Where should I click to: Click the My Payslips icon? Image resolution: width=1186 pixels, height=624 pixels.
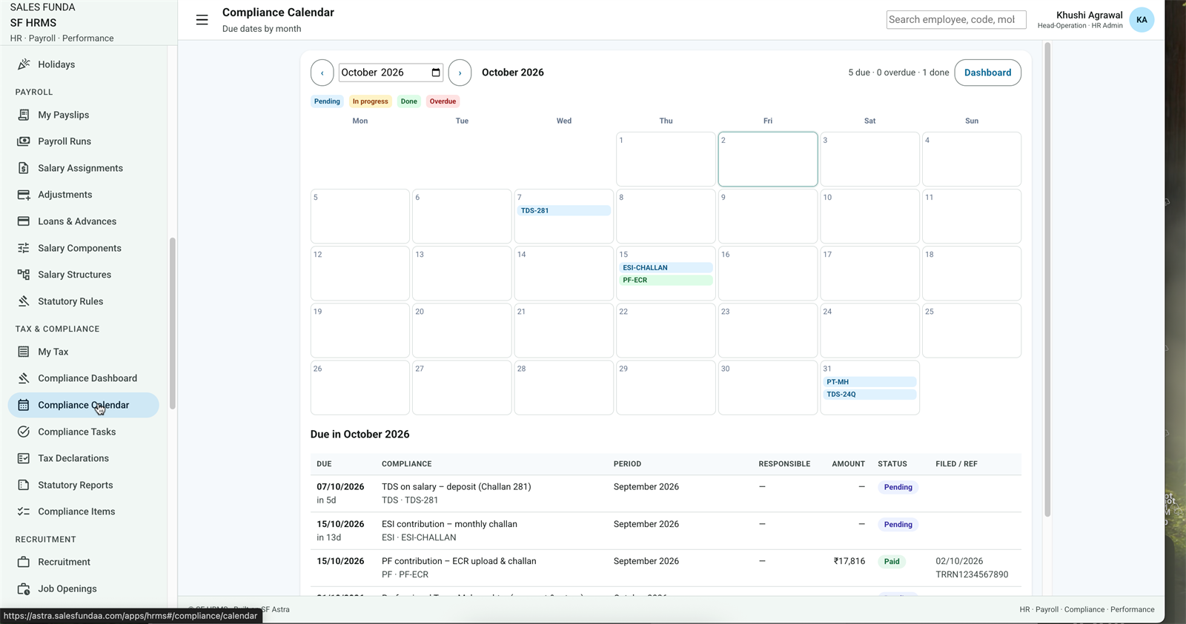pos(24,115)
